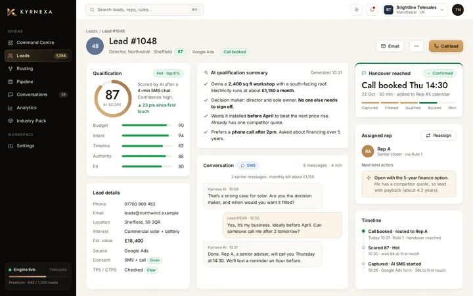The image size is (473, 296).
Task: Click the Leads breadcrumb link
Action: 92,31
